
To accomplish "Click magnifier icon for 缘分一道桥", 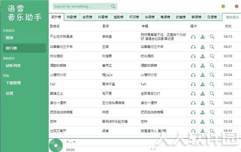I will (212, 103).
